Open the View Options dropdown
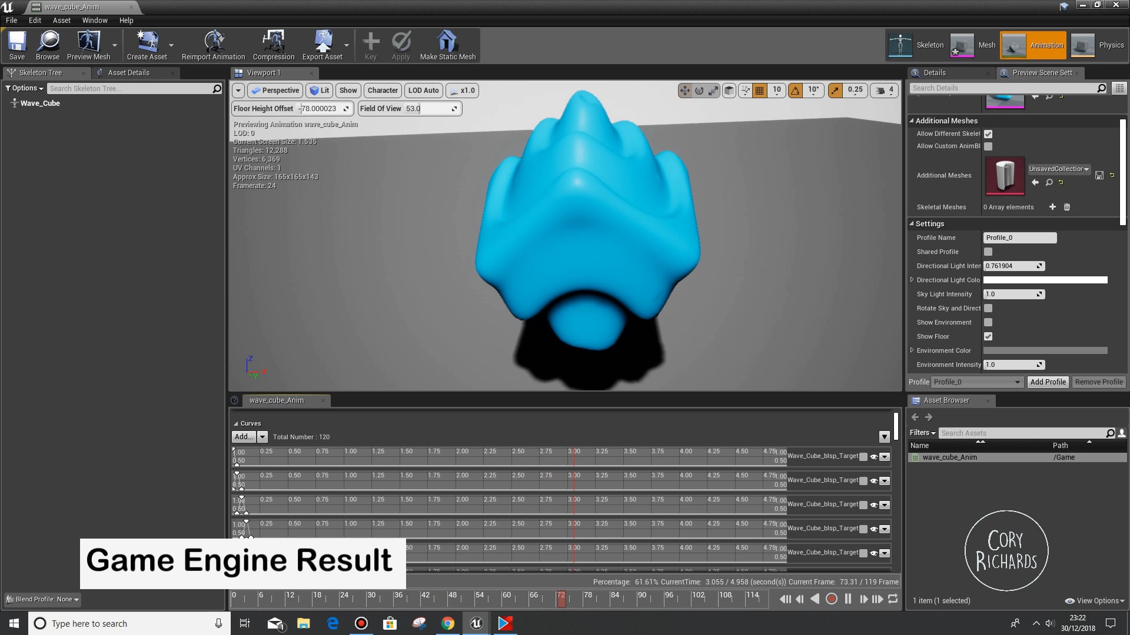The width and height of the screenshot is (1130, 635). coord(1095,600)
